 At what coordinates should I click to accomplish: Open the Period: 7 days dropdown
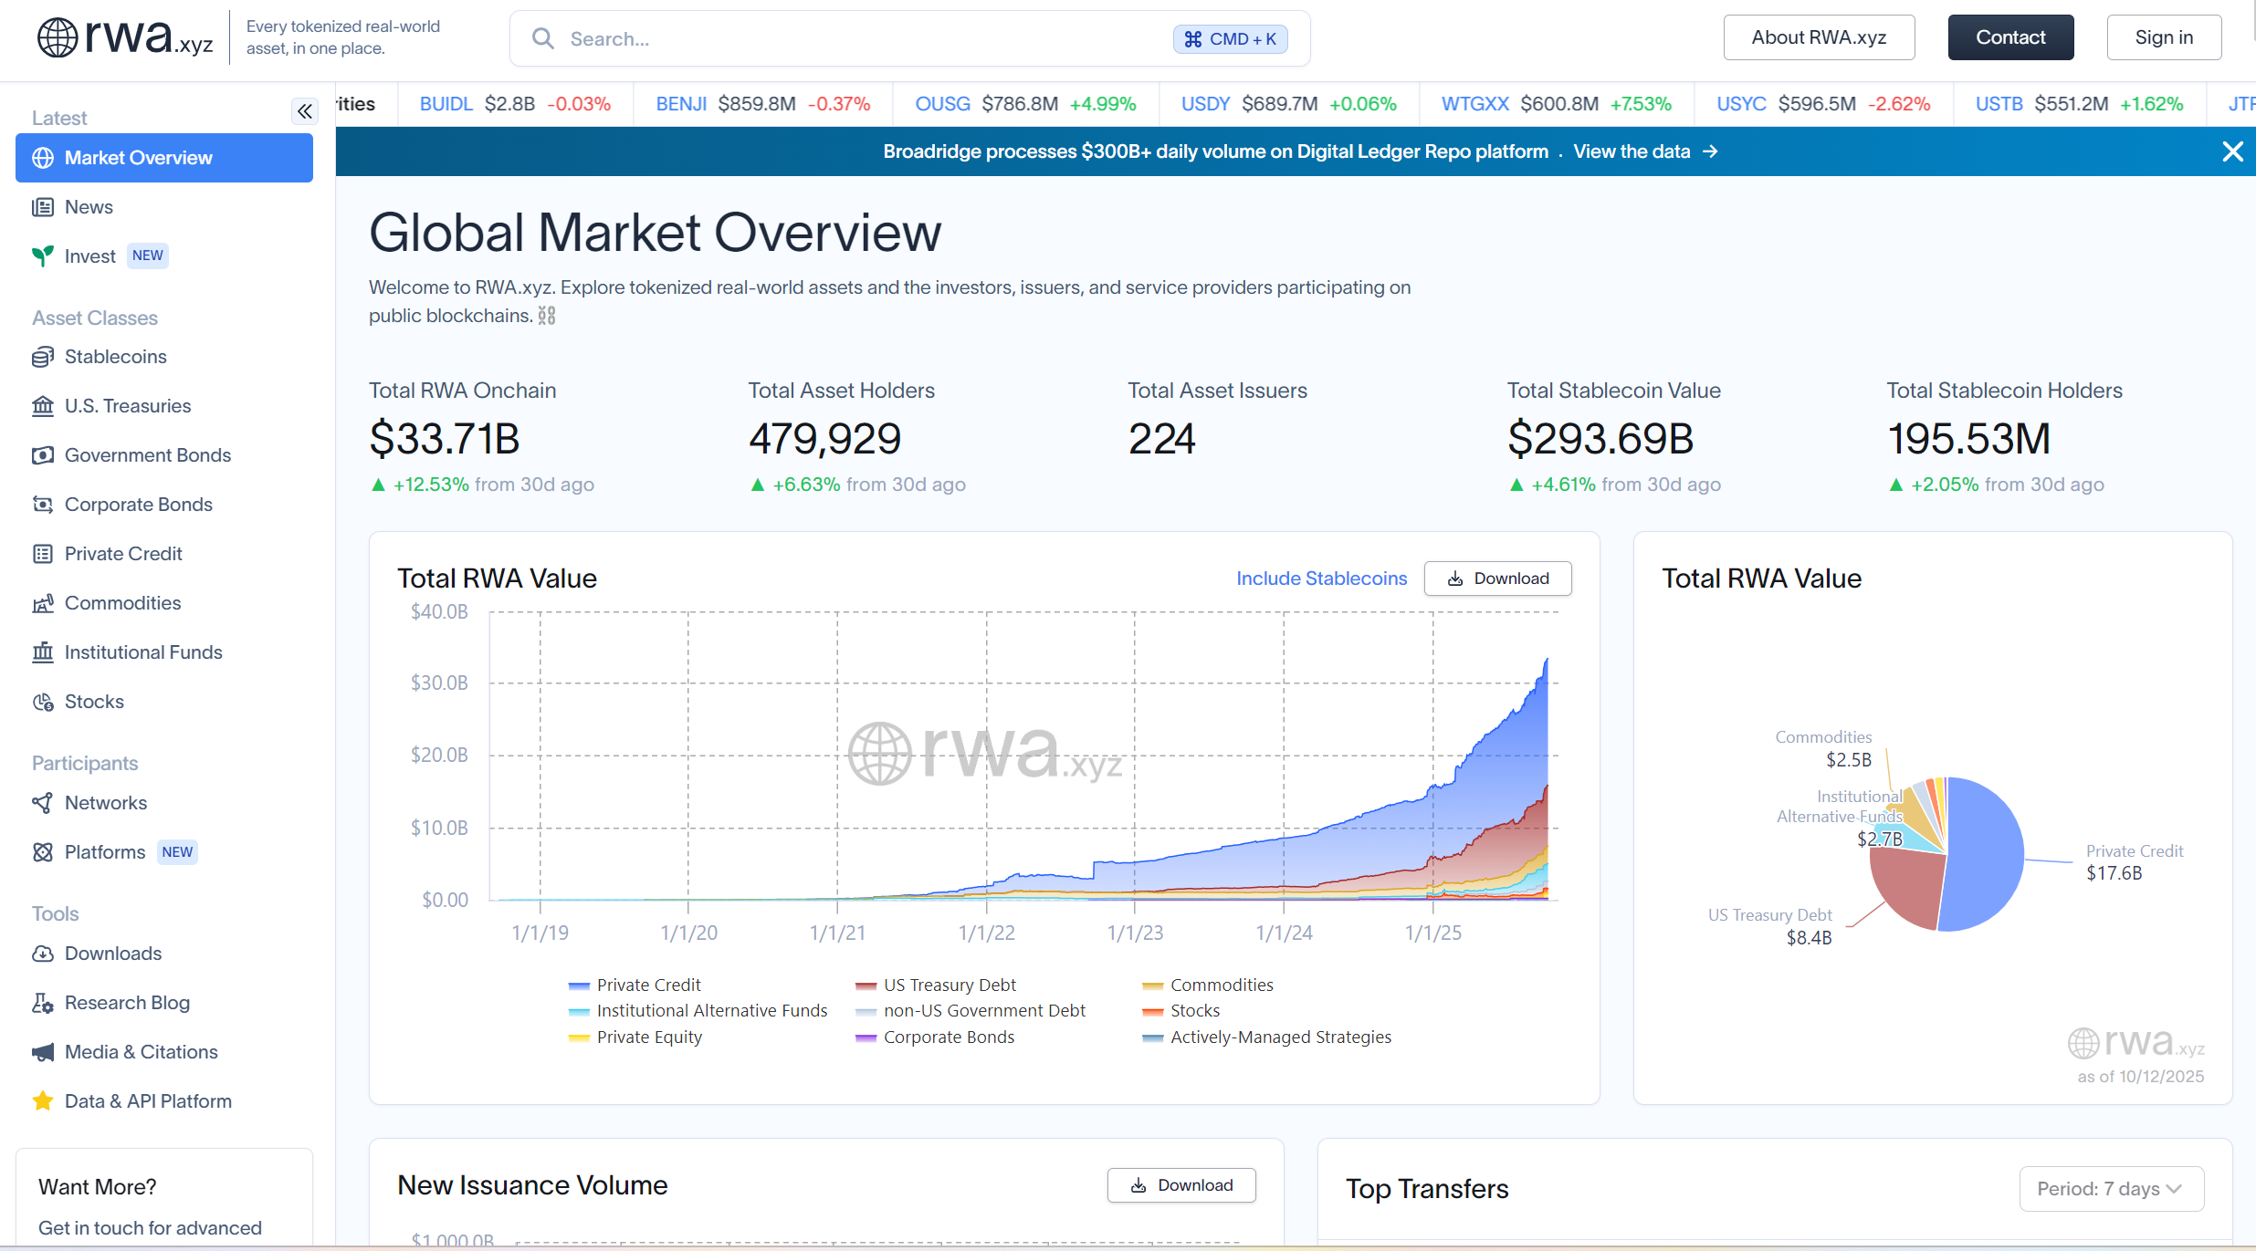point(2111,1189)
